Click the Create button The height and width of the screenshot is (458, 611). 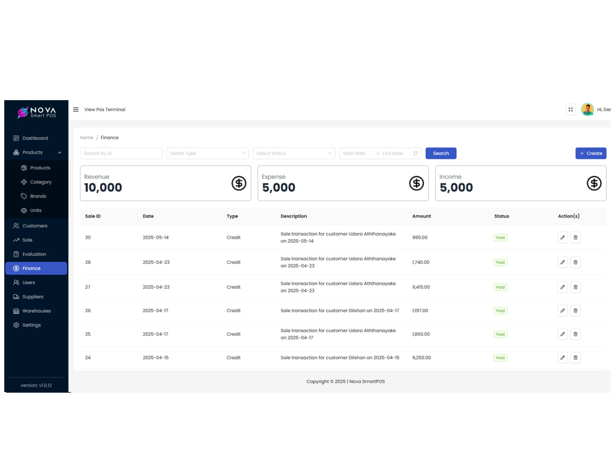(591, 153)
